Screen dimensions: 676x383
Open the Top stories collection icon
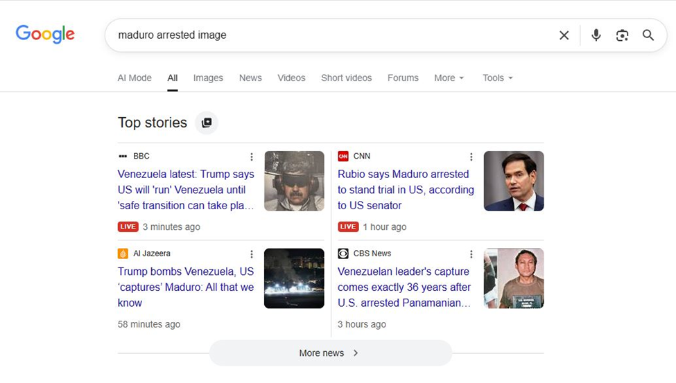[x=207, y=123]
